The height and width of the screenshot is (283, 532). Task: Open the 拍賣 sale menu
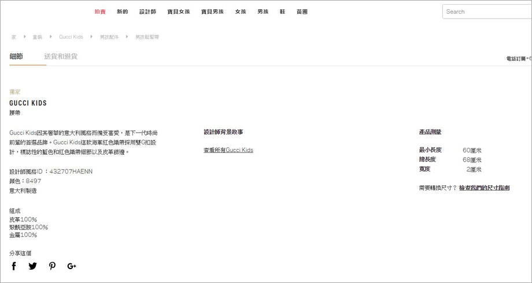point(100,12)
